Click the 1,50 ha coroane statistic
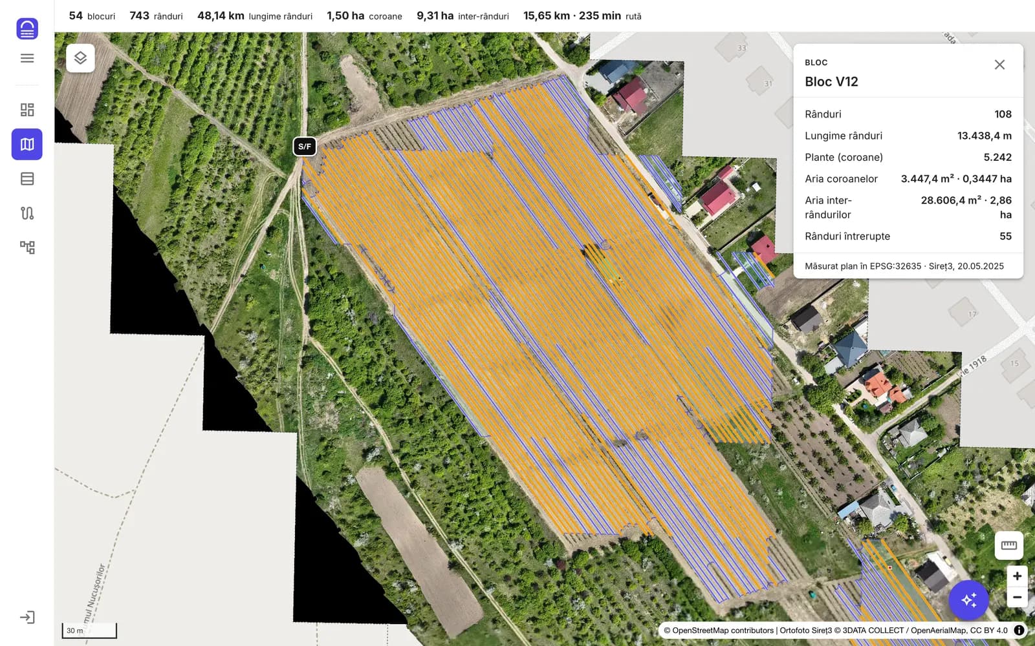Image resolution: width=1035 pixels, height=646 pixels. click(x=364, y=16)
